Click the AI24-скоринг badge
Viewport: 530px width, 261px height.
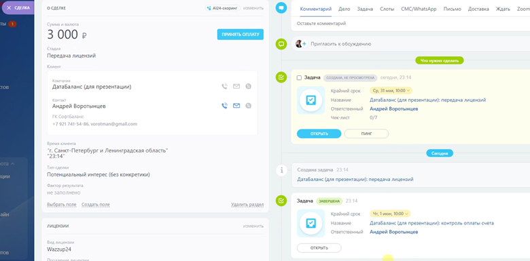pyautogui.click(x=222, y=7)
